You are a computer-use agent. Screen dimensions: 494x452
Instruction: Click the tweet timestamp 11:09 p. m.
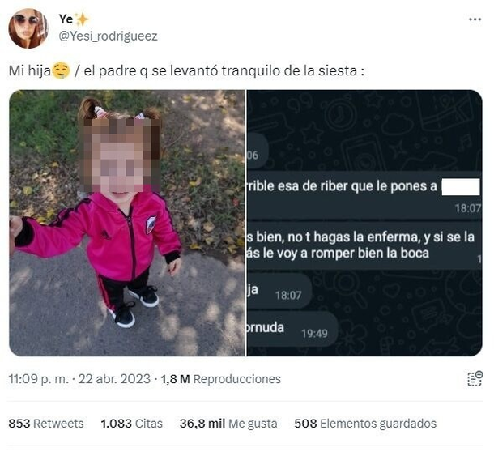(38, 379)
